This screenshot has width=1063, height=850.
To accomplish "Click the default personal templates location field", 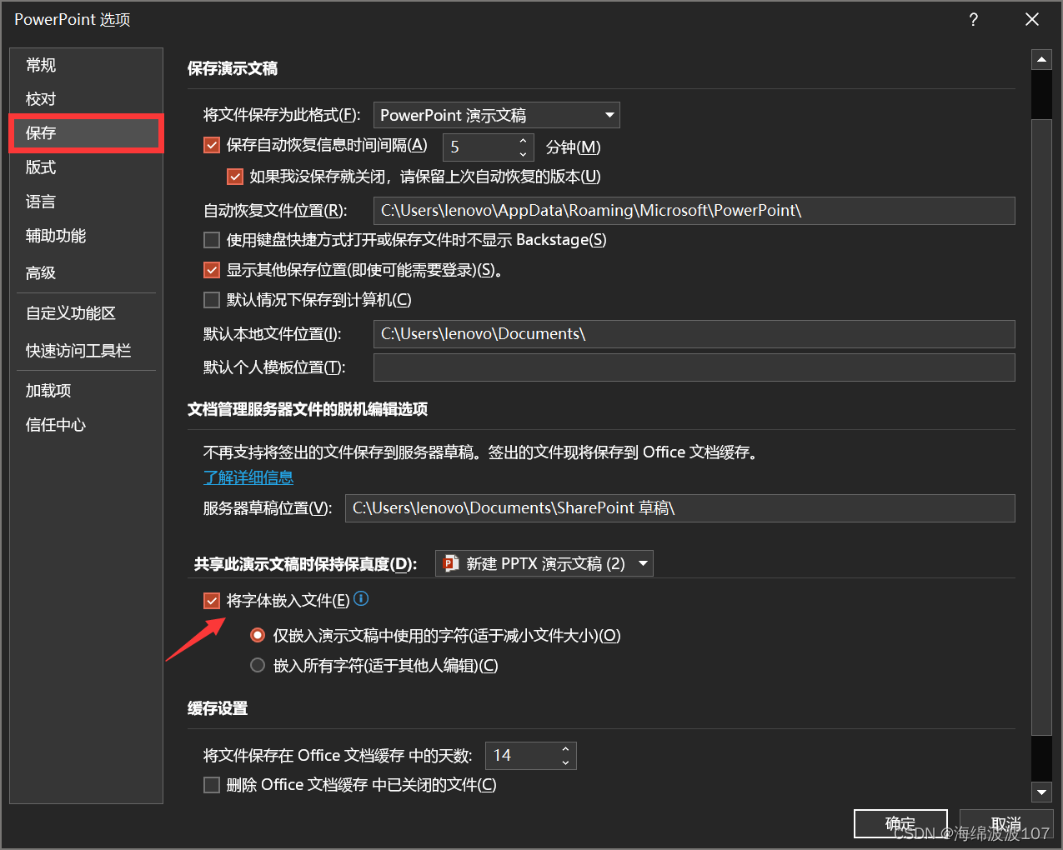I will pos(694,367).
